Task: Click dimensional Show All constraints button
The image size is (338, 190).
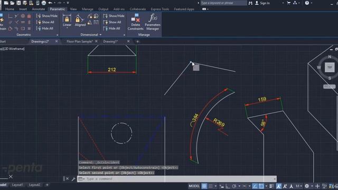Action: pyautogui.click(x=112, y=22)
